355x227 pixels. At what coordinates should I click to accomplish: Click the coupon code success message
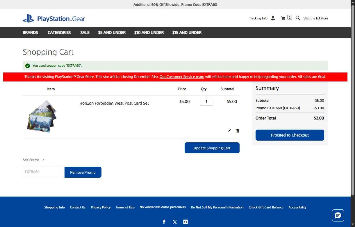(x=57, y=66)
